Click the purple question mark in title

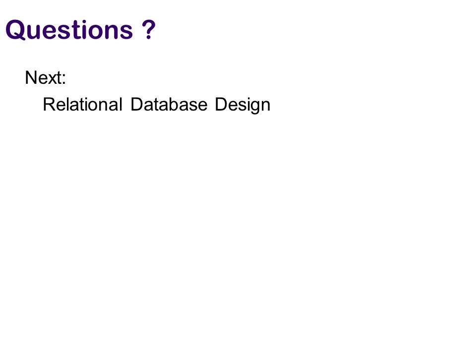tap(149, 29)
